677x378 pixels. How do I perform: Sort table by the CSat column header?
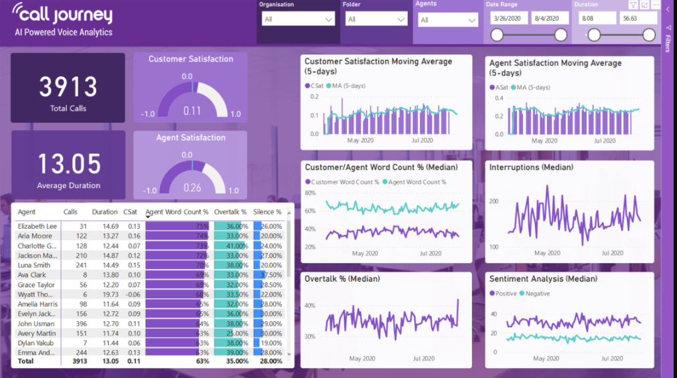130,212
